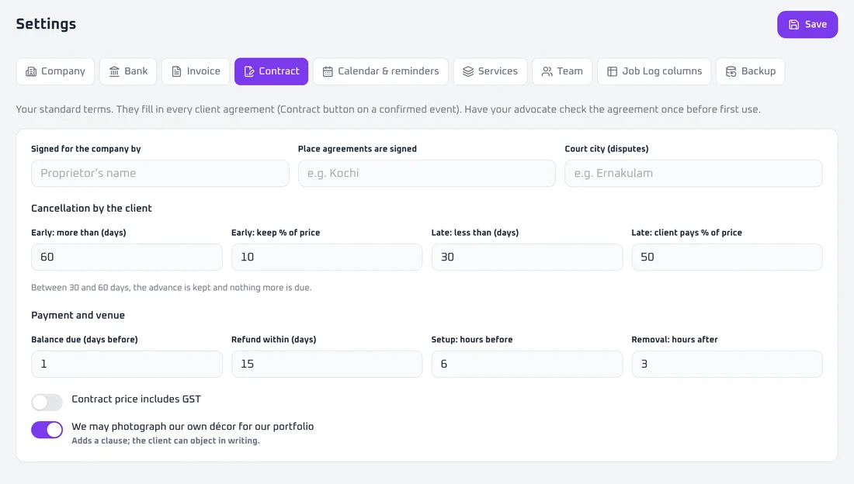Go to the Invoice tab

click(x=196, y=71)
